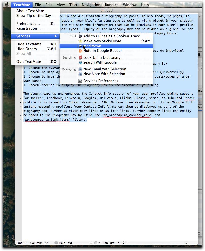Choose Hide TextMate
205x251 pixels.
coord(35,44)
